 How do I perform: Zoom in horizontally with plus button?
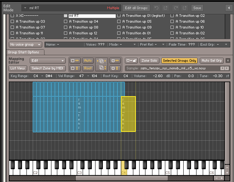coord(222,178)
